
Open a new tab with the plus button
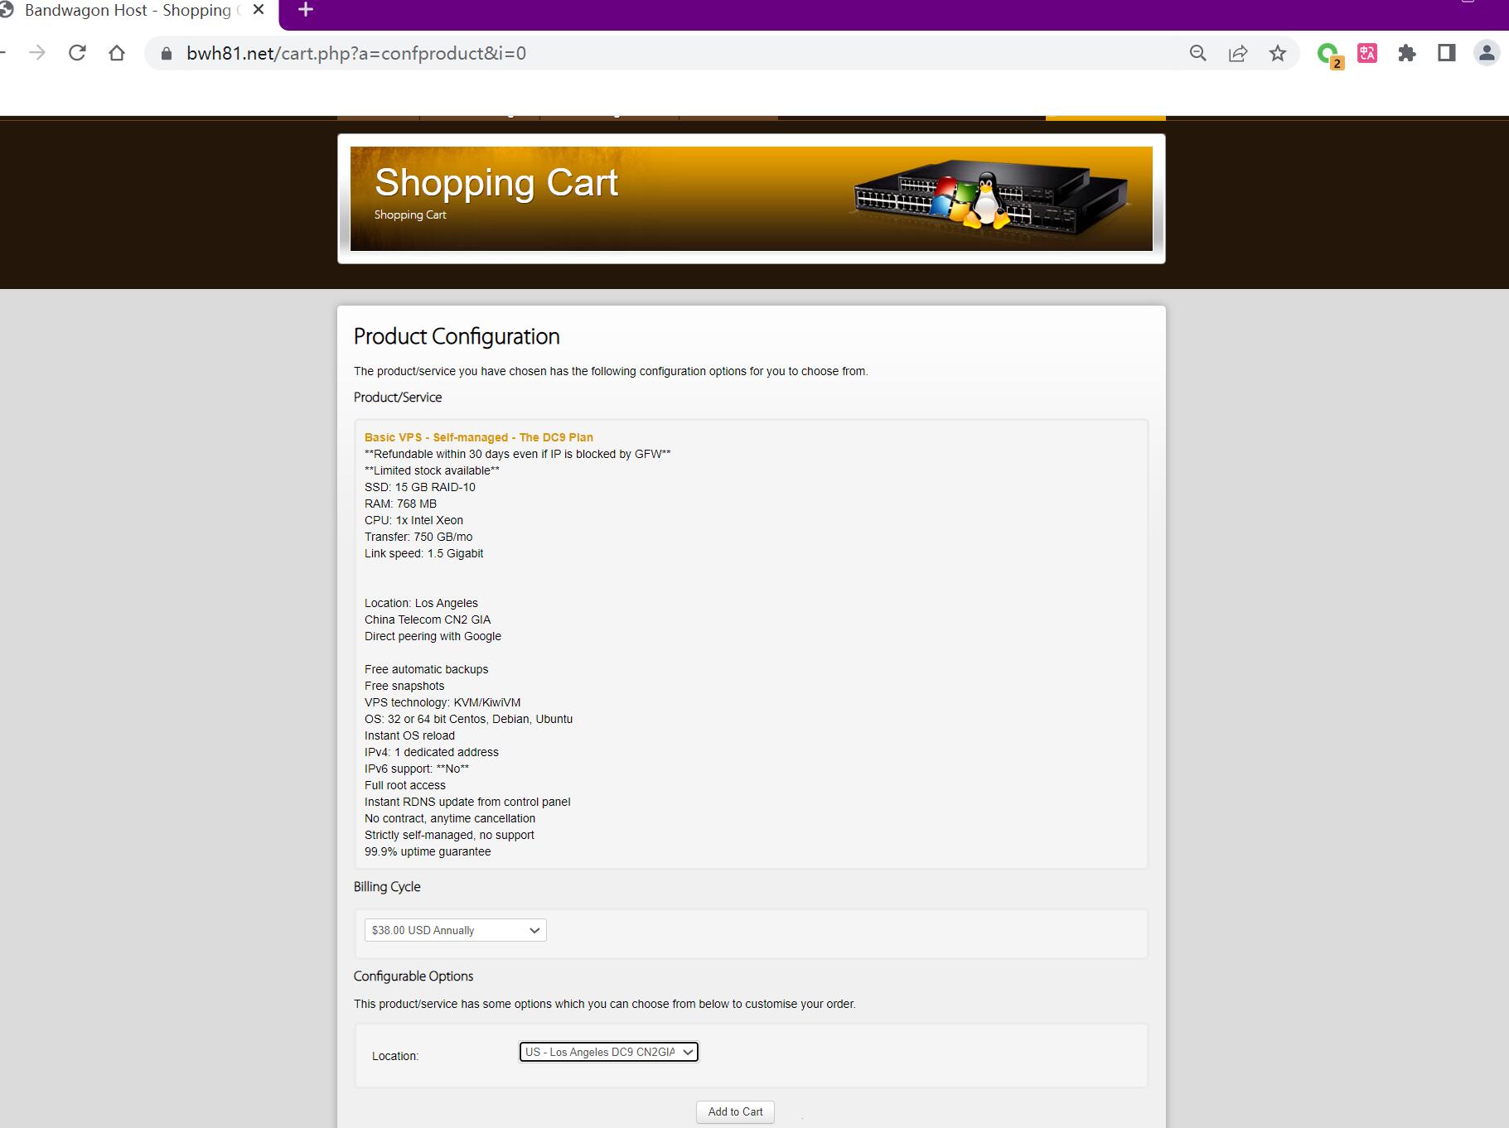pos(306,10)
